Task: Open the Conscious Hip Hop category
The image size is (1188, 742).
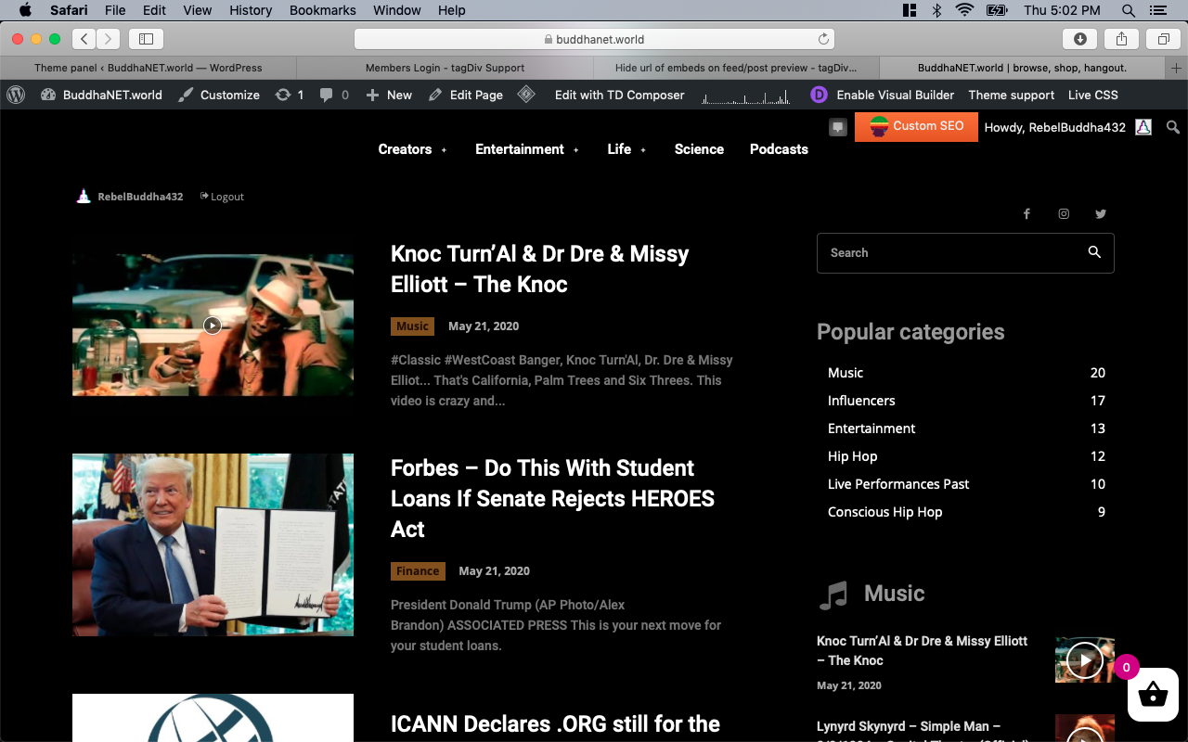Action: [885, 512]
